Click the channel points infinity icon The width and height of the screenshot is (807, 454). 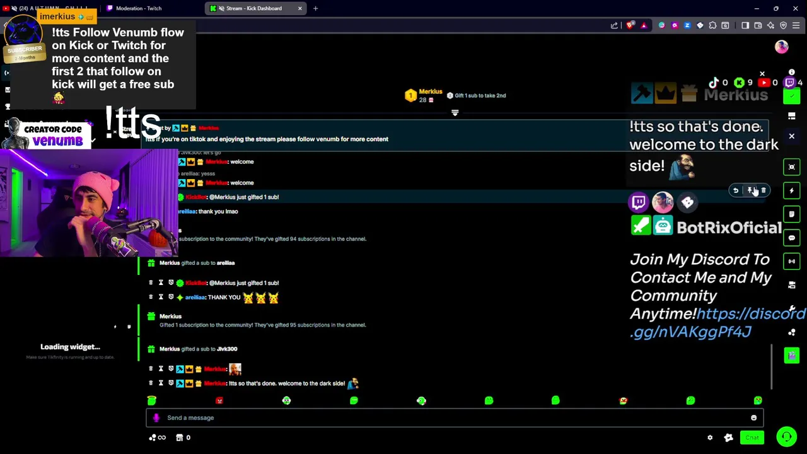pyautogui.click(x=158, y=438)
